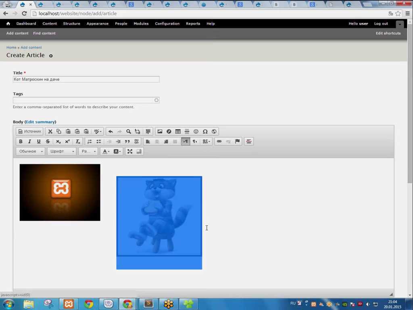Open the Reports admin menu
Screen dimensions: 413x310
193,23
